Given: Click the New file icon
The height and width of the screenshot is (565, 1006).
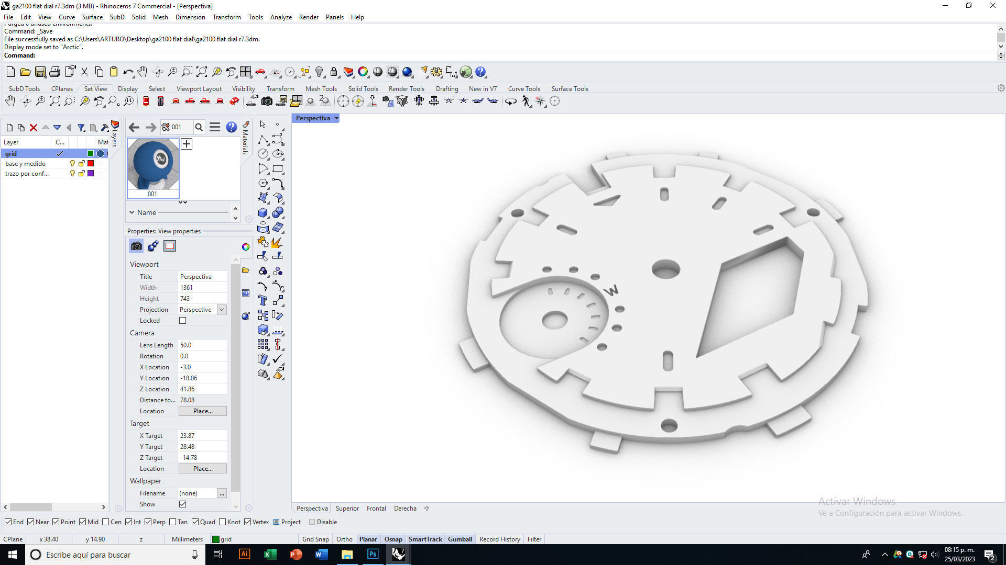Looking at the screenshot, I should coord(10,72).
